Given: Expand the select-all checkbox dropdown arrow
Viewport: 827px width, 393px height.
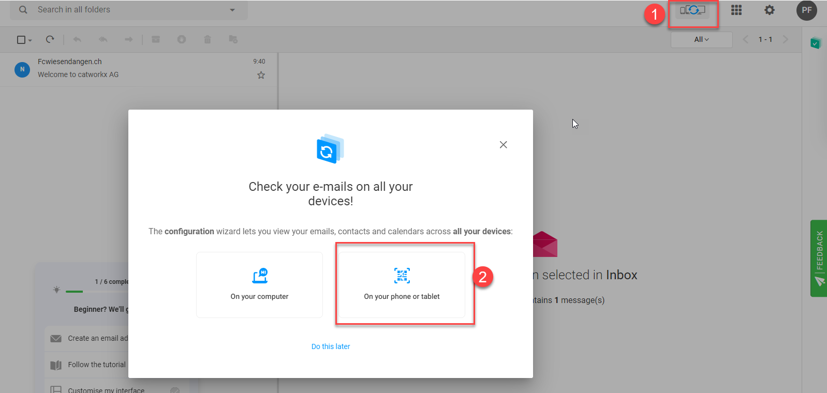Looking at the screenshot, I should [x=31, y=40].
